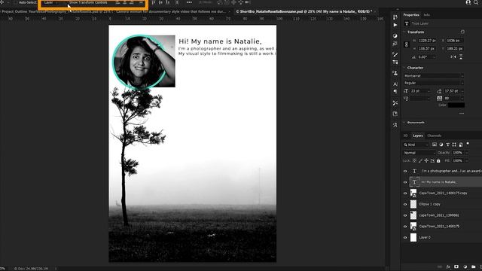Filter layers by adjustment layer icon
482x271 pixels.
pyautogui.click(x=441, y=145)
